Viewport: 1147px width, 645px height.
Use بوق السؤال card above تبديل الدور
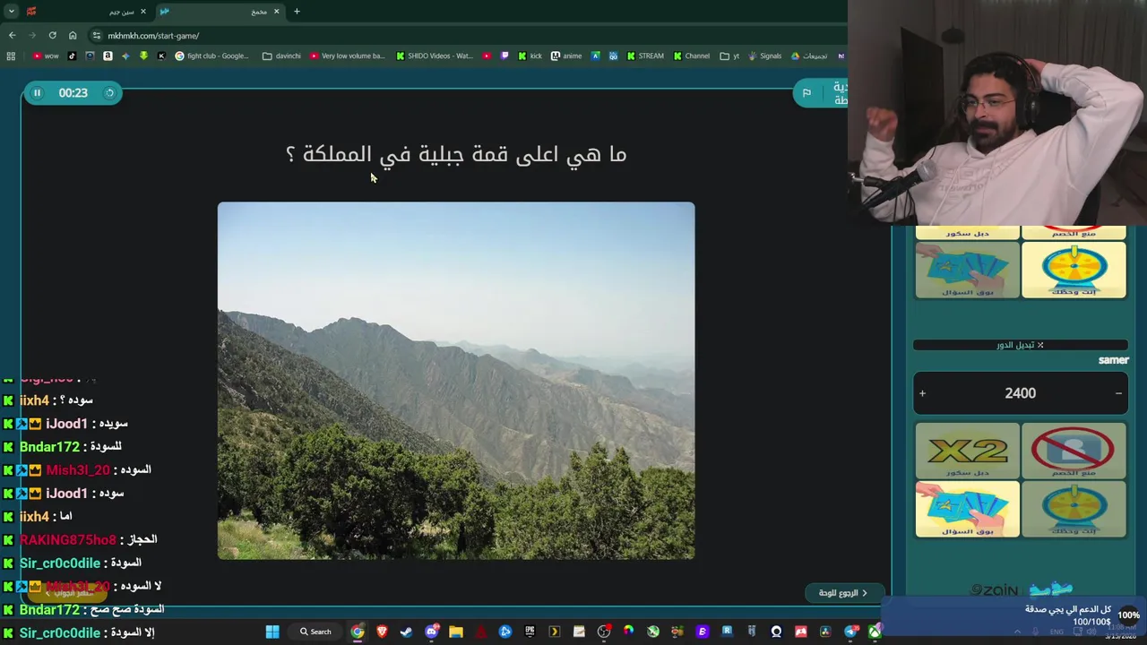click(967, 270)
